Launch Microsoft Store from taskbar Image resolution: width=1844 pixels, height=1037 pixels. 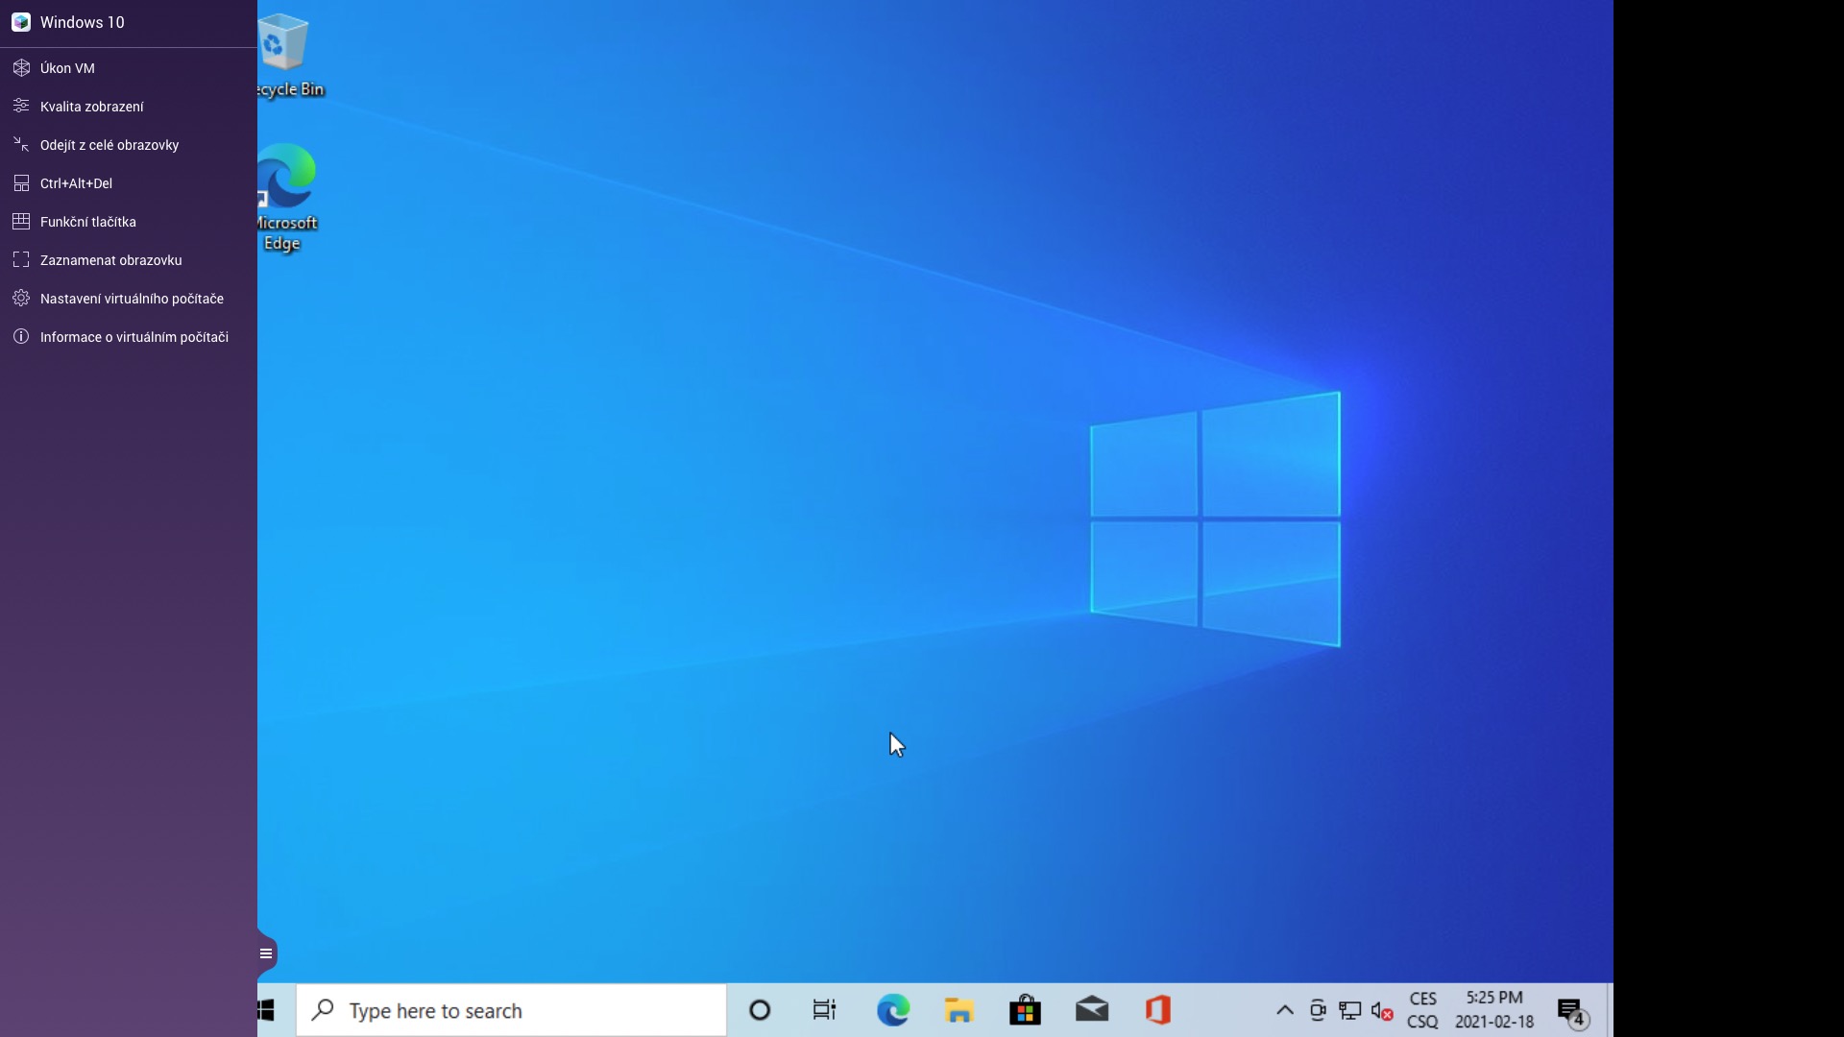click(x=1025, y=1010)
